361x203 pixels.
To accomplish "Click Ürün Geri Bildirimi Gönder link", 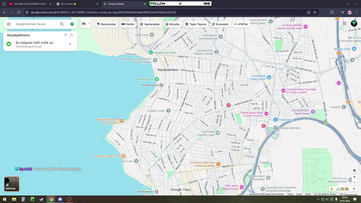I will coord(325,194).
